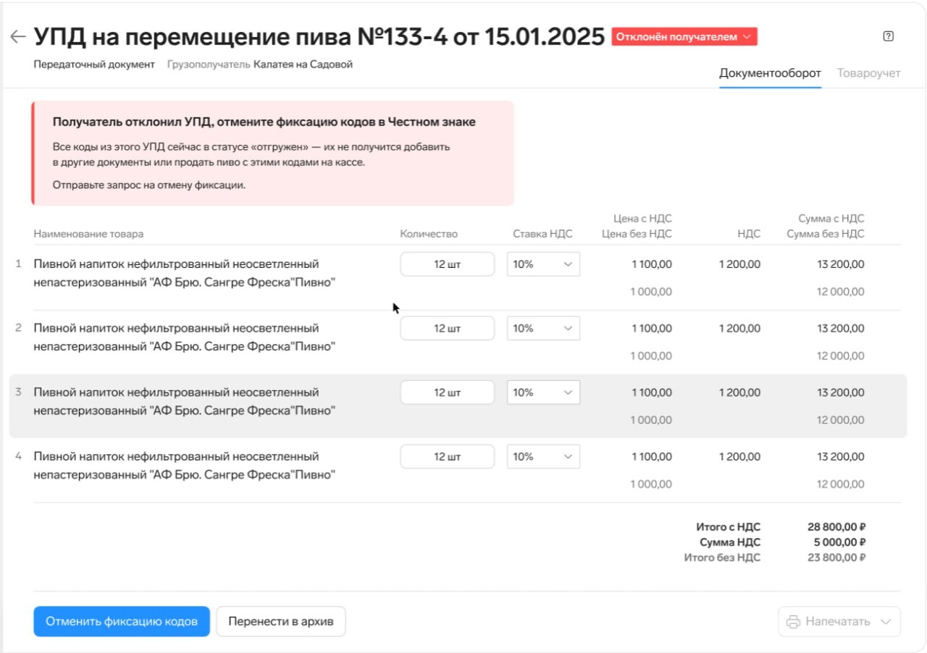This screenshot has width=927, height=653.
Task: Edit quantity field in row 1
Action: (448, 264)
